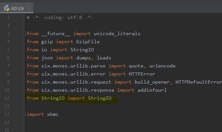Click the coding utf-8 comment on line 1

pos(60,18)
